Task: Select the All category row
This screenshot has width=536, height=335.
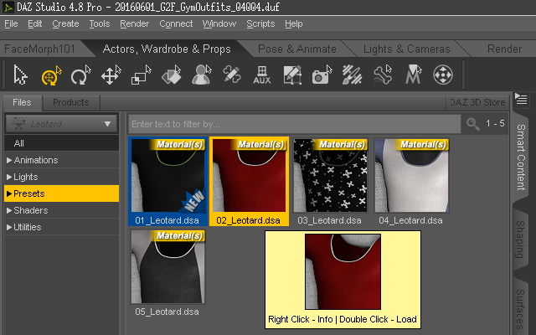Action: point(61,143)
